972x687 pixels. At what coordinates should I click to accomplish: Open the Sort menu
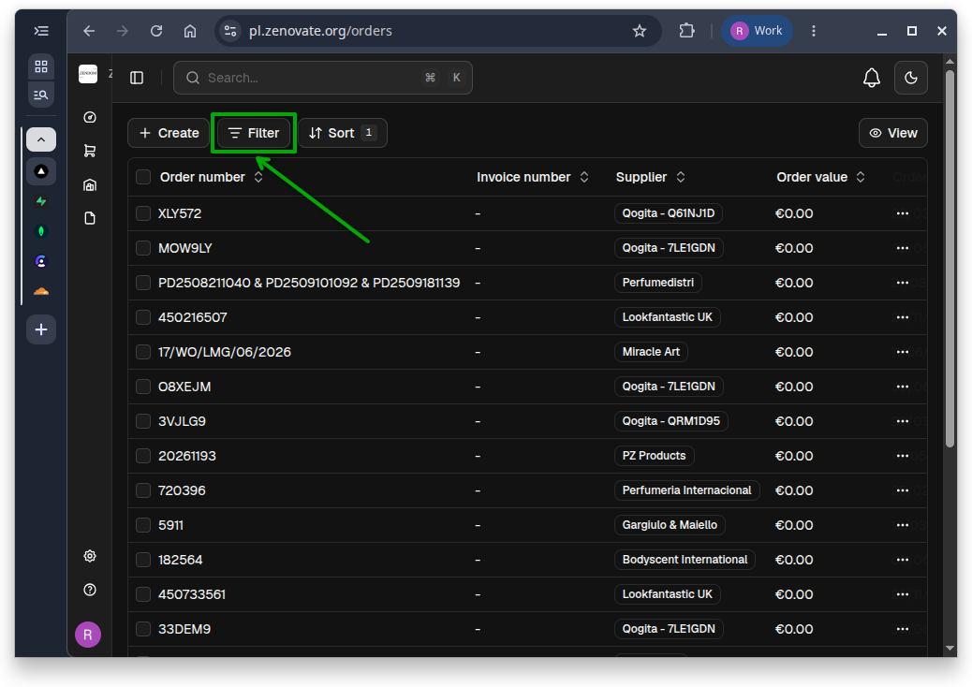[x=343, y=133]
